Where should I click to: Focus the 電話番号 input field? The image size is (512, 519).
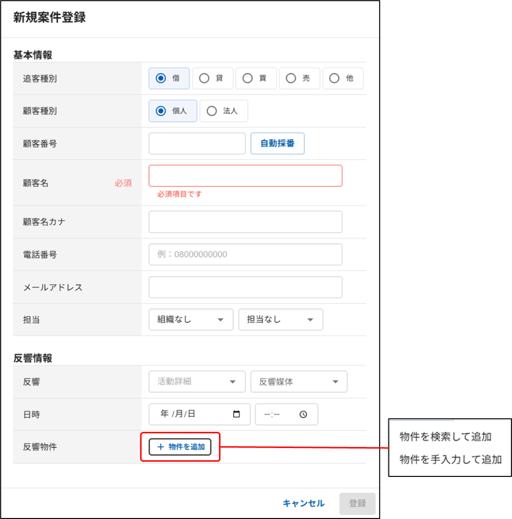[245, 254]
